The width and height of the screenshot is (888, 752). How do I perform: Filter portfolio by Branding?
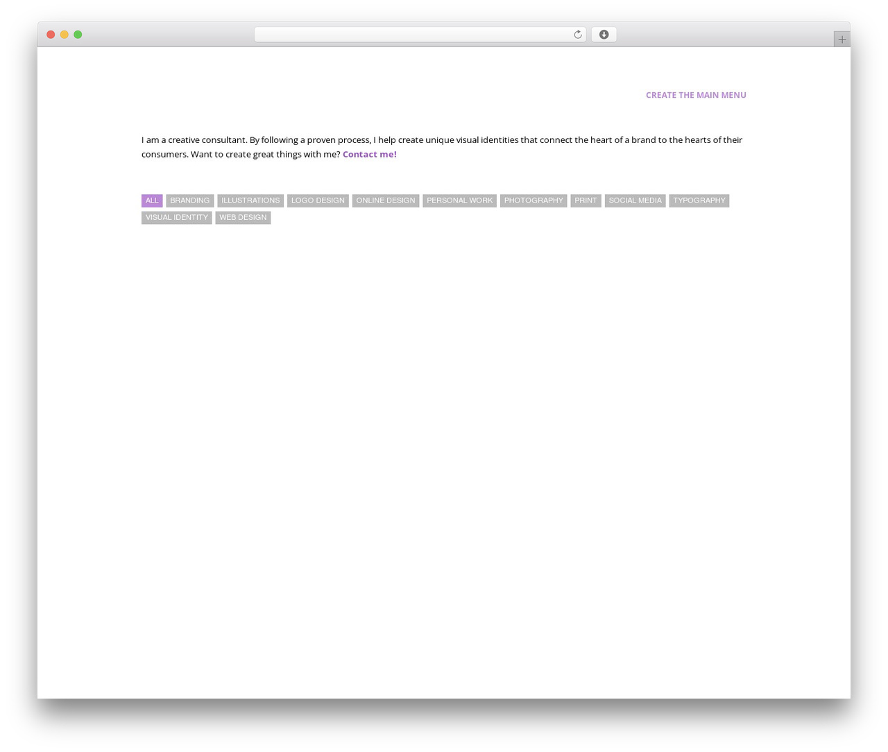[189, 200]
